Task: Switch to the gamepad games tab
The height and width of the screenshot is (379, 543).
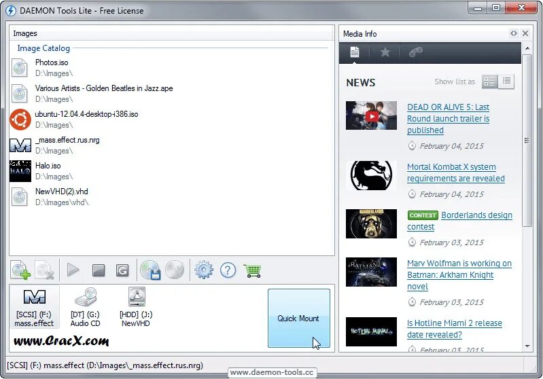Action: click(x=415, y=52)
